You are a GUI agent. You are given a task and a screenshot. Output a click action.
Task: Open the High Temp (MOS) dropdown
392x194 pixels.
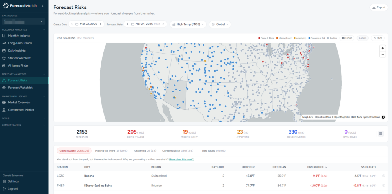(188, 24)
